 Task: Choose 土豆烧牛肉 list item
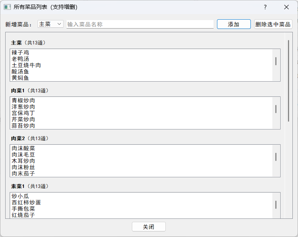26,65
